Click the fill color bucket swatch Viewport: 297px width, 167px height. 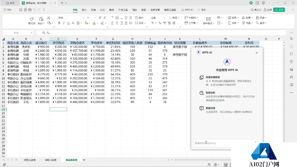click(86, 23)
